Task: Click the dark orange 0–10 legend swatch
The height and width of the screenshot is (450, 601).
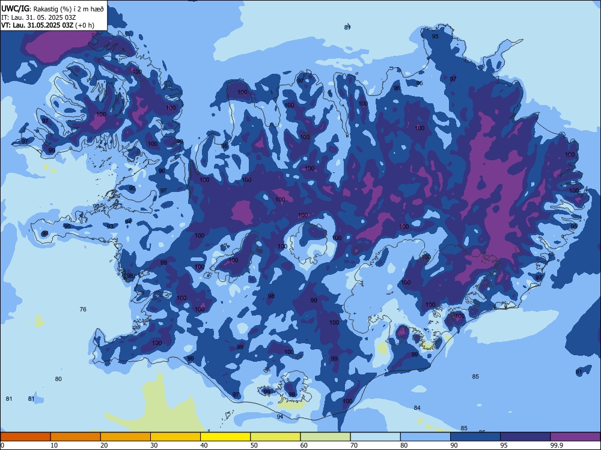Action: tap(25, 437)
